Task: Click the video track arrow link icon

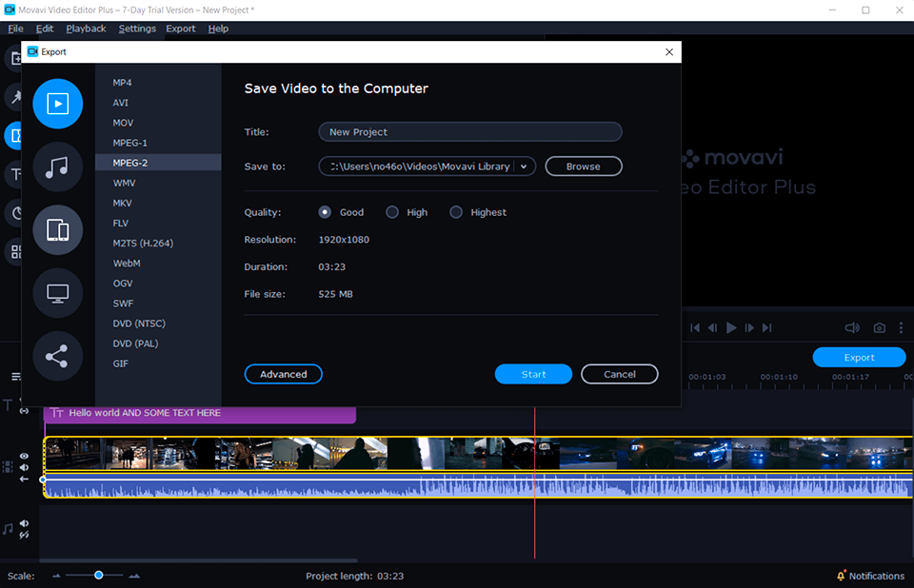Action: pyautogui.click(x=24, y=479)
